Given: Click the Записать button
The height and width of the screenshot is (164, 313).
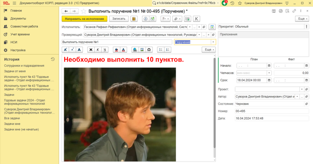Looking at the screenshot, I should [x=119, y=19].
